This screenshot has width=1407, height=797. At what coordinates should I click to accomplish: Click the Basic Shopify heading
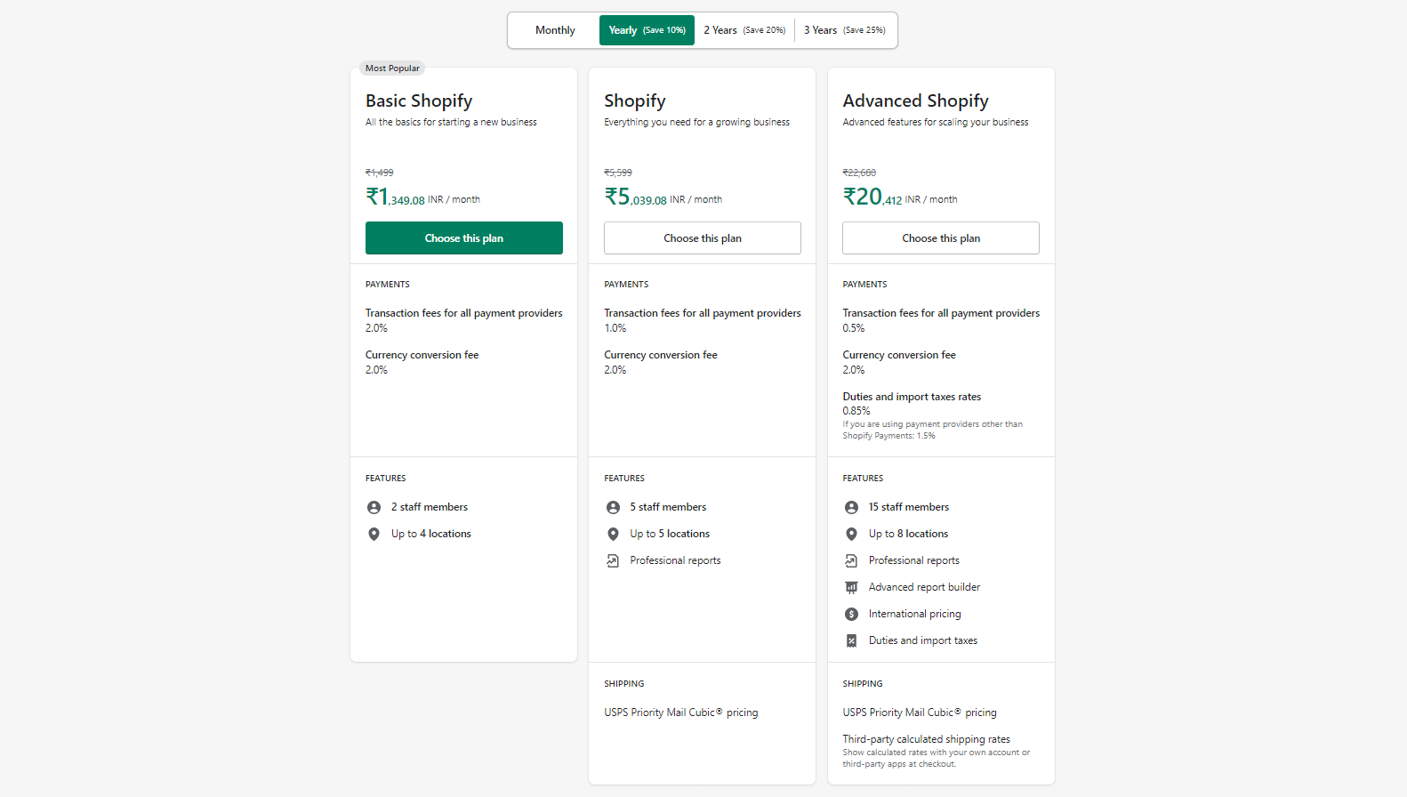[x=419, y=101]
